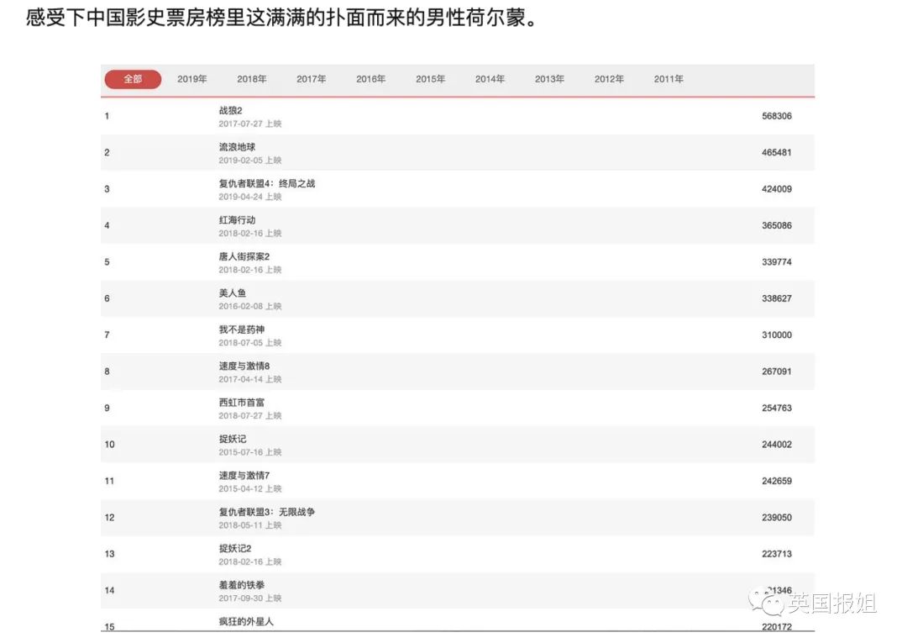This screenshot has width=907, height=643.
Task: Open 复仇者联盟4：终局之战 title
Action: pos(267,183)
